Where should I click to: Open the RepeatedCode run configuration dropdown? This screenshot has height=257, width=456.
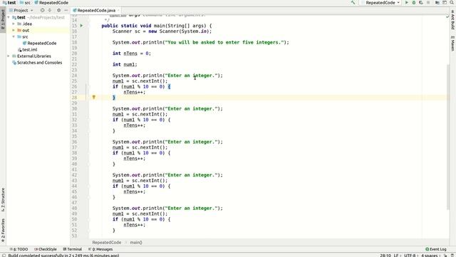point(380,3)
